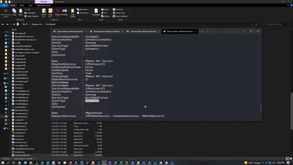Switch to the Home ribbon tab
The height and width of the screenshot is (165, 293).
point(13,5)
